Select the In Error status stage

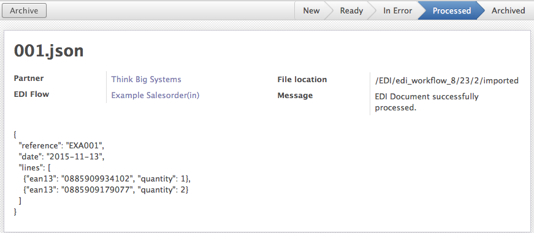(x=397, y=10)
